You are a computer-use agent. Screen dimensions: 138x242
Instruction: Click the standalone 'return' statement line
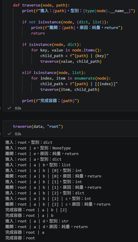pos(38,33)
